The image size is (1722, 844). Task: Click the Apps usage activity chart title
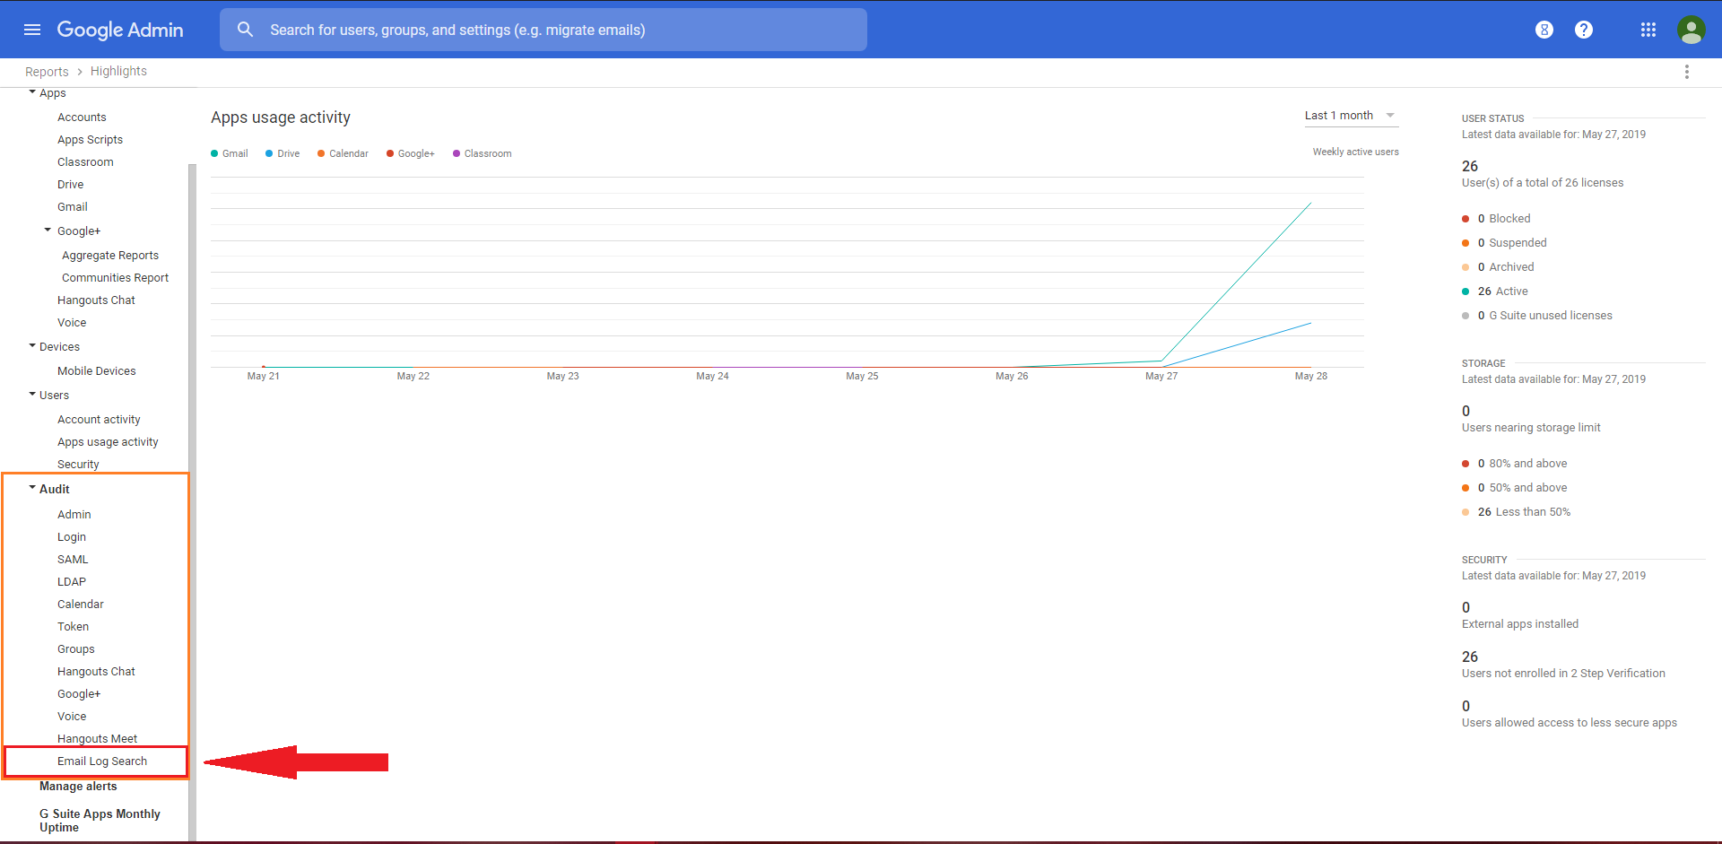pyautogui.click(x=281, y=117)
